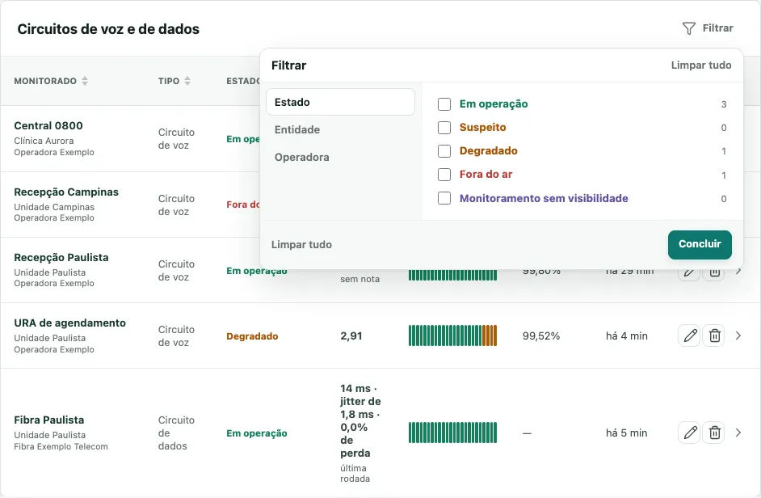Open the Central 0800 circuit name
The height and width of the screenshot is (498, 761).
pyautogui.click(x=48, y=126)
